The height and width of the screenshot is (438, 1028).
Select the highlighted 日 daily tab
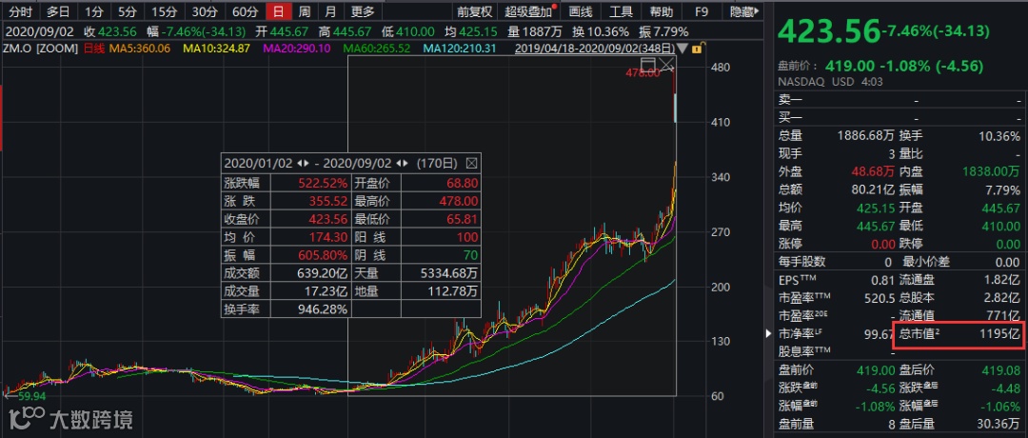(x=278, y=11)
